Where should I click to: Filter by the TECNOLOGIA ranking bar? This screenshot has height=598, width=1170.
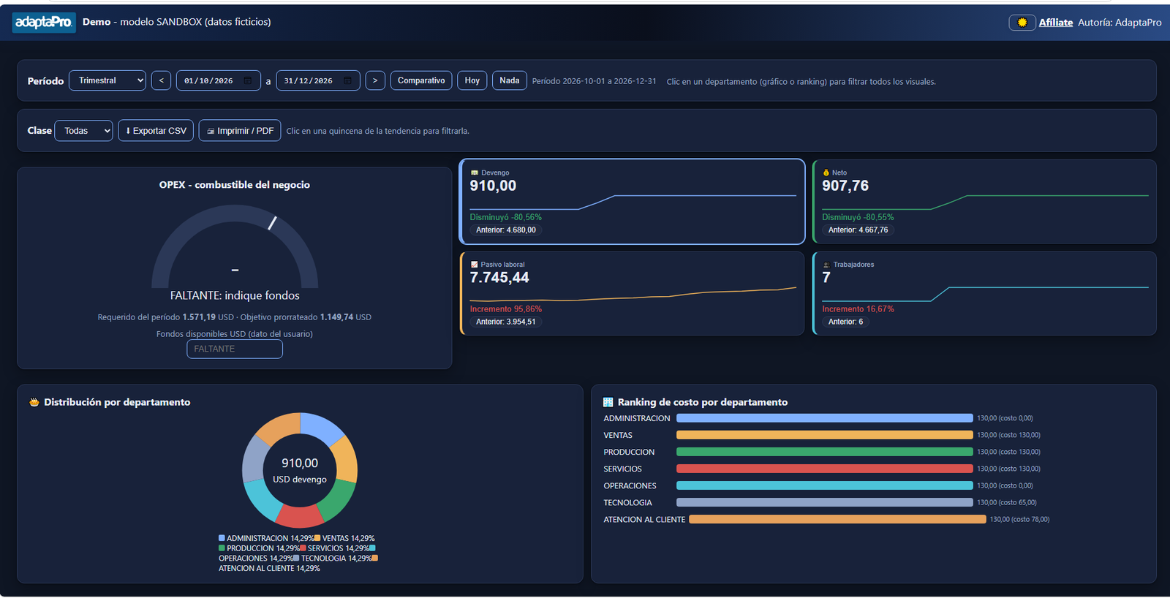pyautogui.click(x=825, y=502)
